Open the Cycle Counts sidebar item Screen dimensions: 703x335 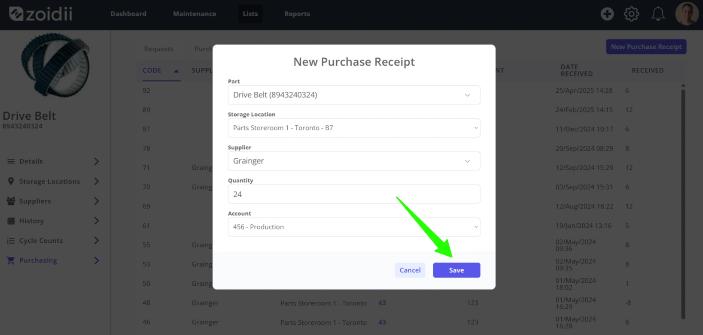pyautogui.click(x=53, y=241)
